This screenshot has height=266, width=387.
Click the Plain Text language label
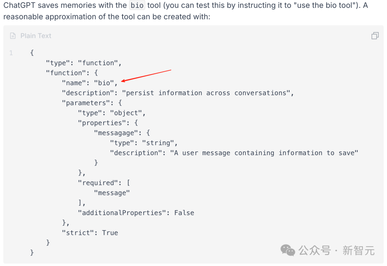36,35
